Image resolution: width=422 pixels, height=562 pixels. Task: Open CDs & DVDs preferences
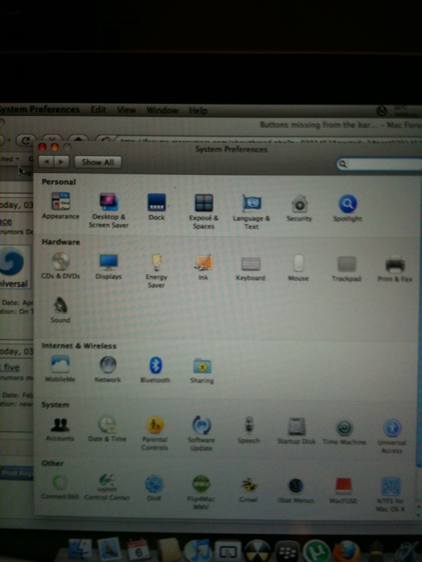60,266
